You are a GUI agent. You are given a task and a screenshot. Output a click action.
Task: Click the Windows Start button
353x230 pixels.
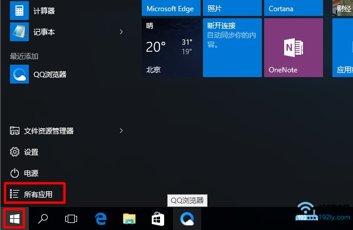point(15,219)
